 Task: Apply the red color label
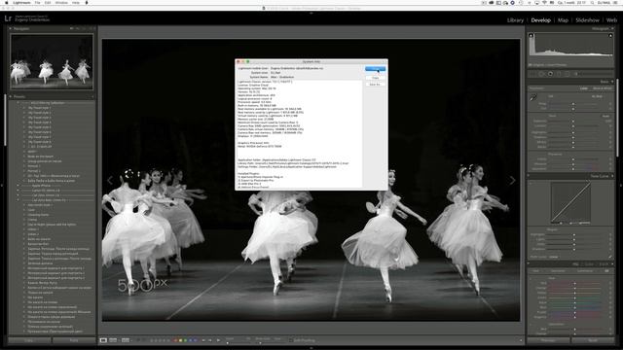(x=176, y=340)
